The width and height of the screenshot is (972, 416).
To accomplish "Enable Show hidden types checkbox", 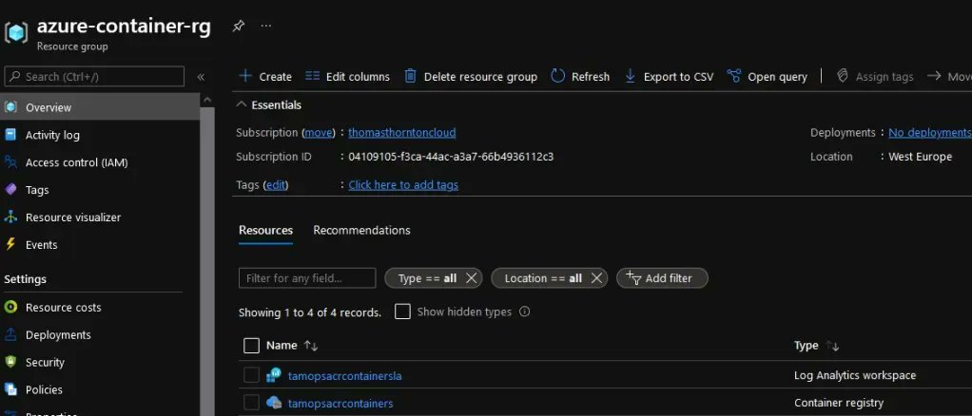I will pyautogui.click(x=403, y=312).
